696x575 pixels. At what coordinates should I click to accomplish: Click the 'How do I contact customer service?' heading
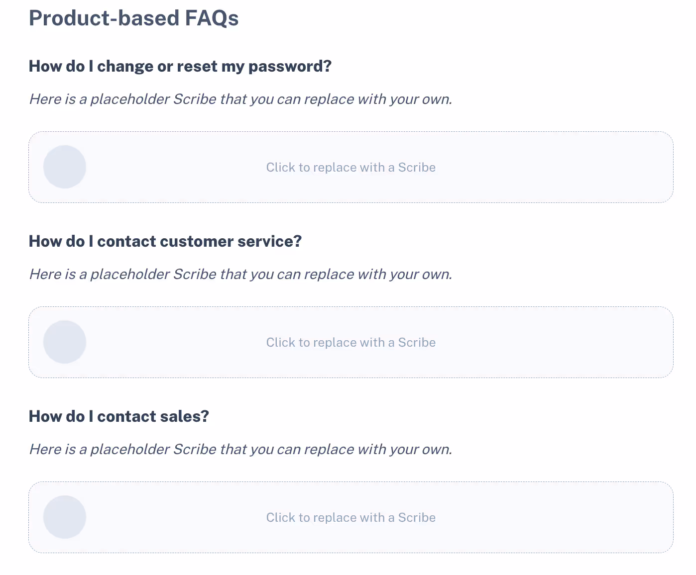click(165, 241)
